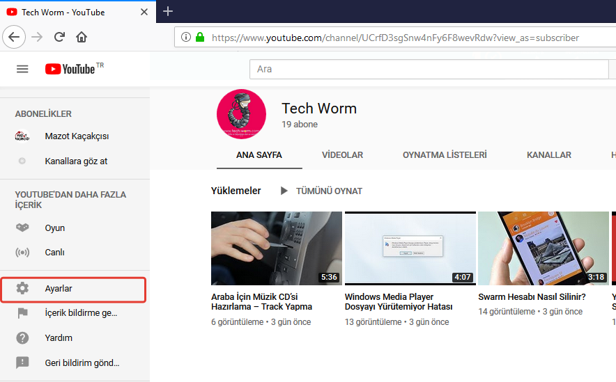Open a new browser tab
The image size is (616, 382).
167,11
